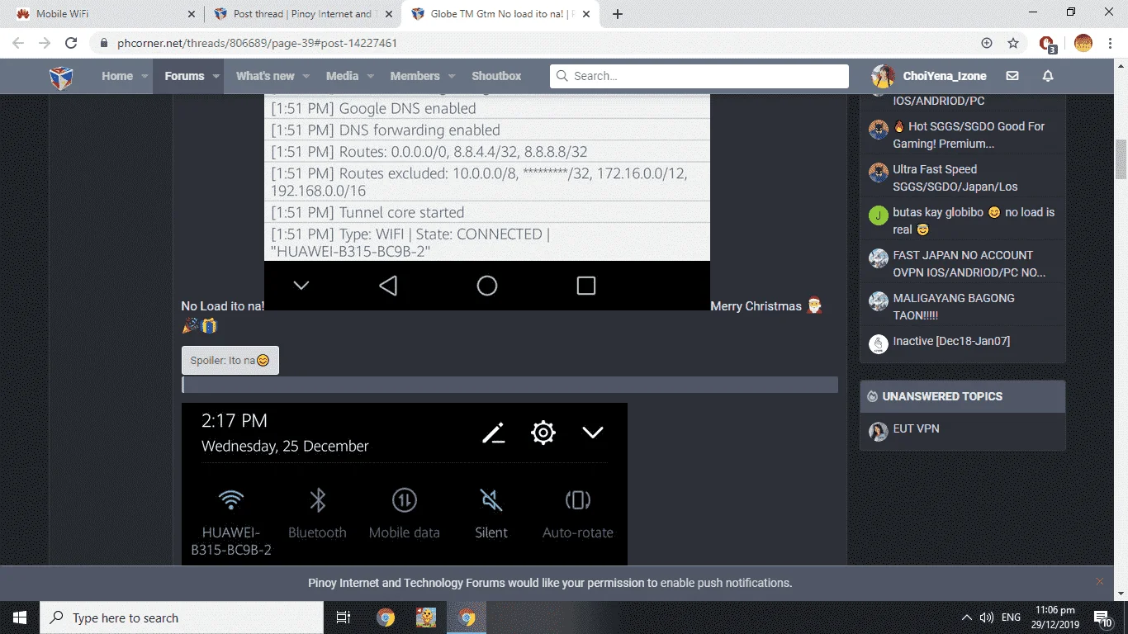1128x634 pixels.
Task: Click the avatar beside Hot SGGS/SGDO thread
Action: pos(879,130)
